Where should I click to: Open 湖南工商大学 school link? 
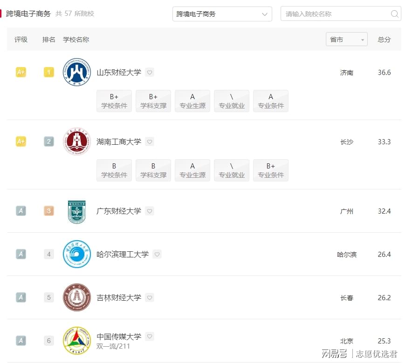point(119,141)
